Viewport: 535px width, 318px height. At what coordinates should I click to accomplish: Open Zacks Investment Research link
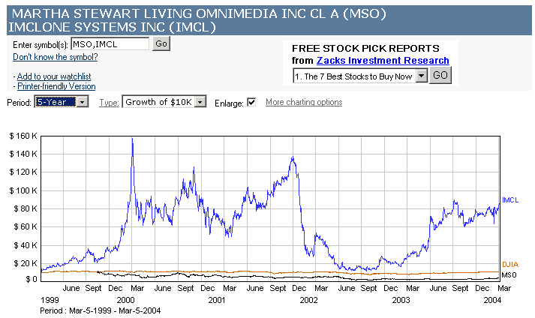tap(383, 61)
